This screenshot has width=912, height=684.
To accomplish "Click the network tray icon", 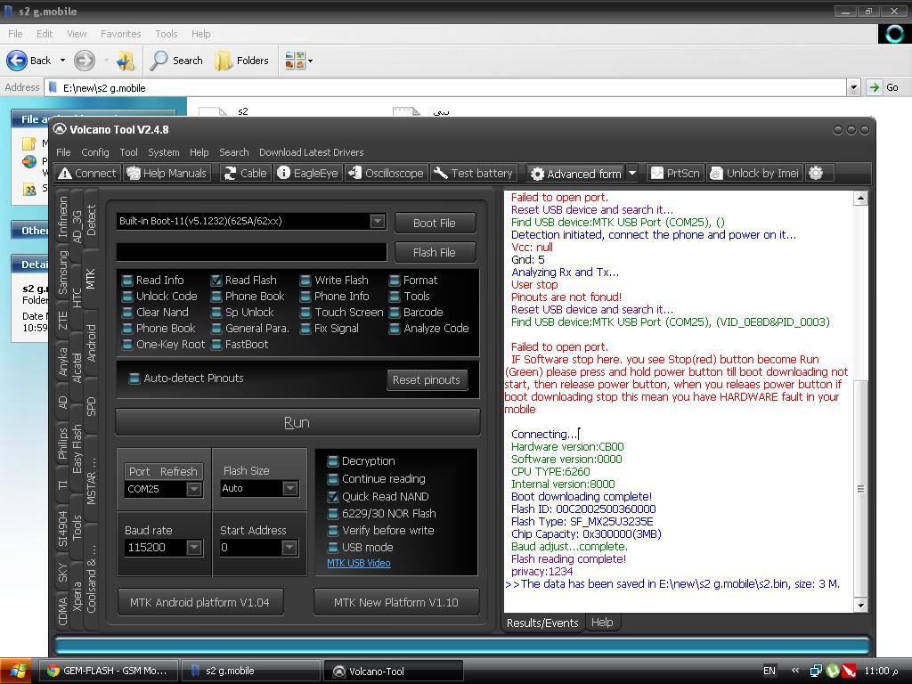I will tap(816, 672).
